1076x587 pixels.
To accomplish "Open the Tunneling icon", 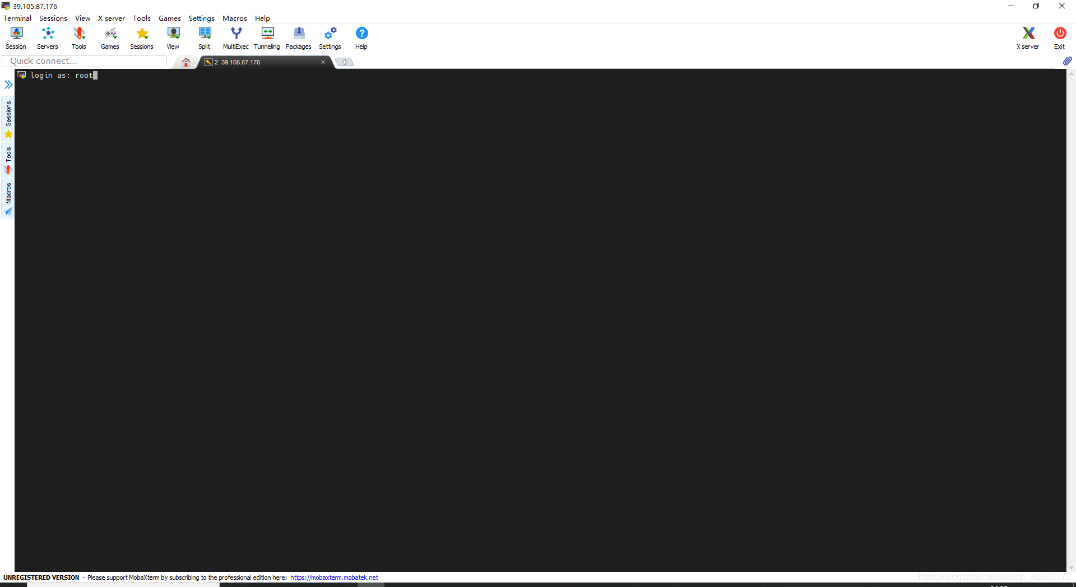I will pos(267,38).
